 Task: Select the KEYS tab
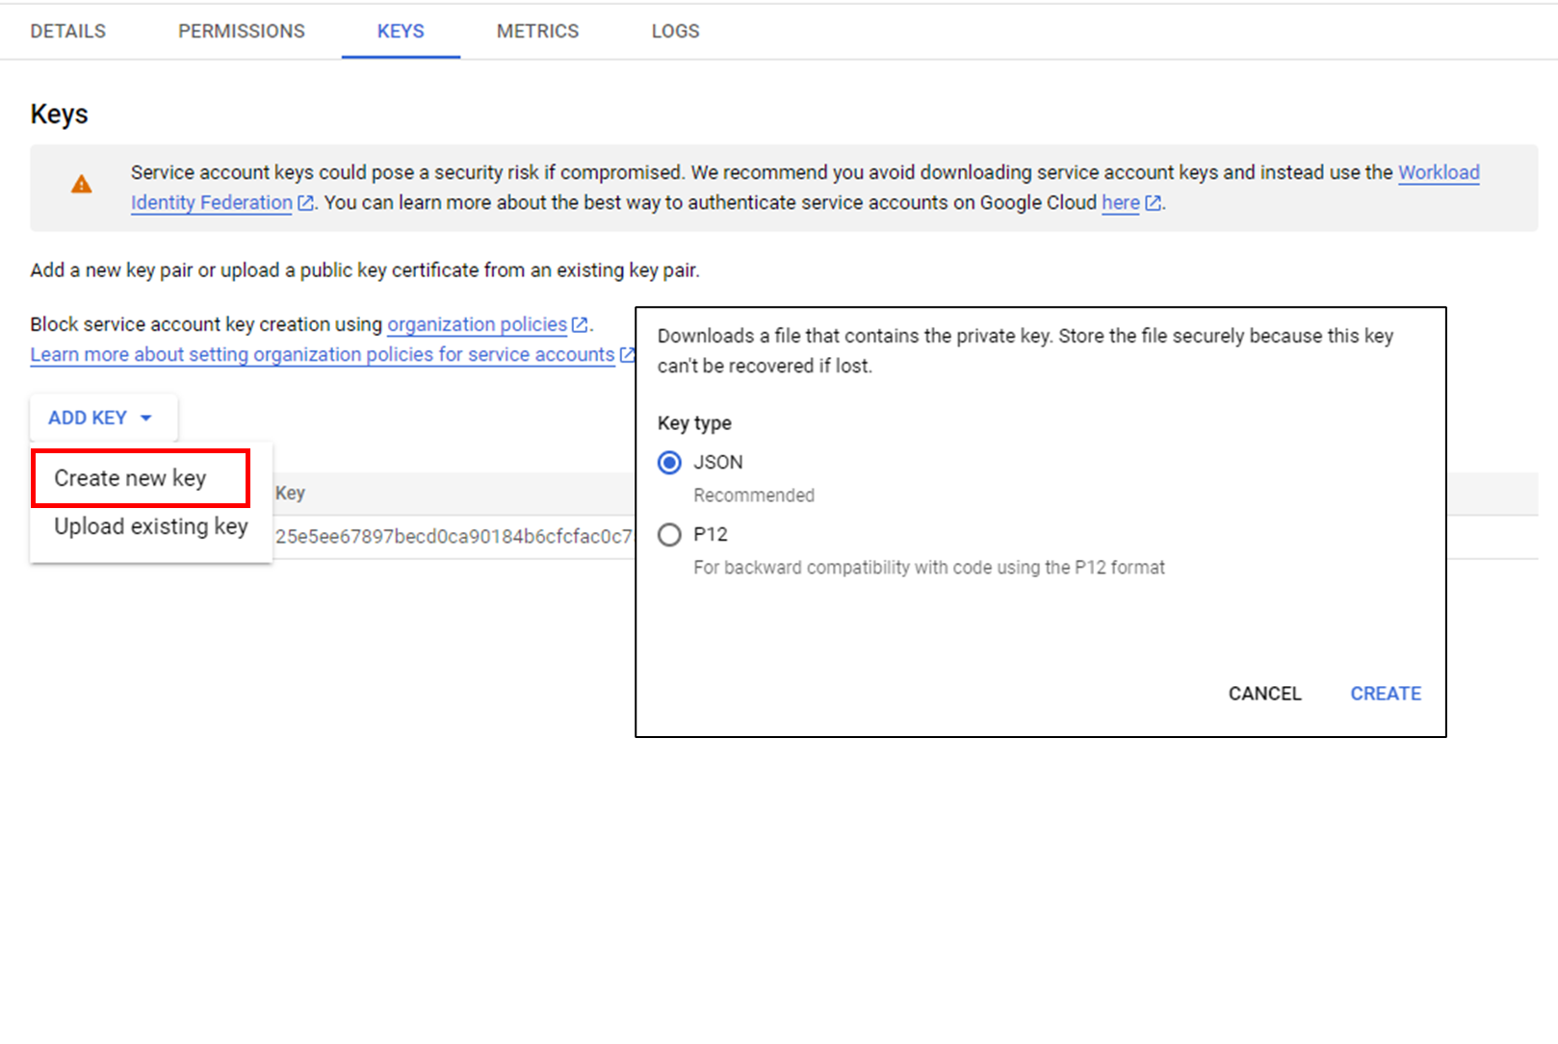[401, 31]
